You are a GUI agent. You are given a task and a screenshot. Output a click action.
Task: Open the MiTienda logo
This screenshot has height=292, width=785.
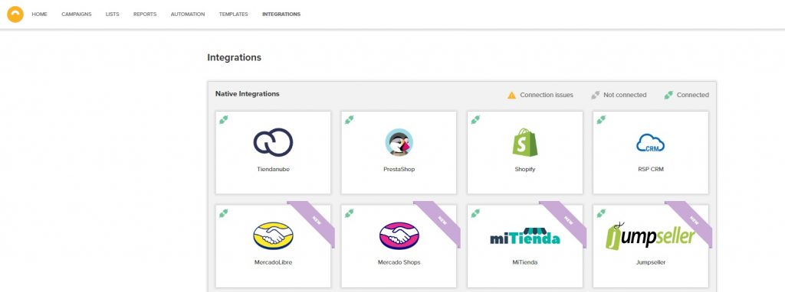pos(524,237)
